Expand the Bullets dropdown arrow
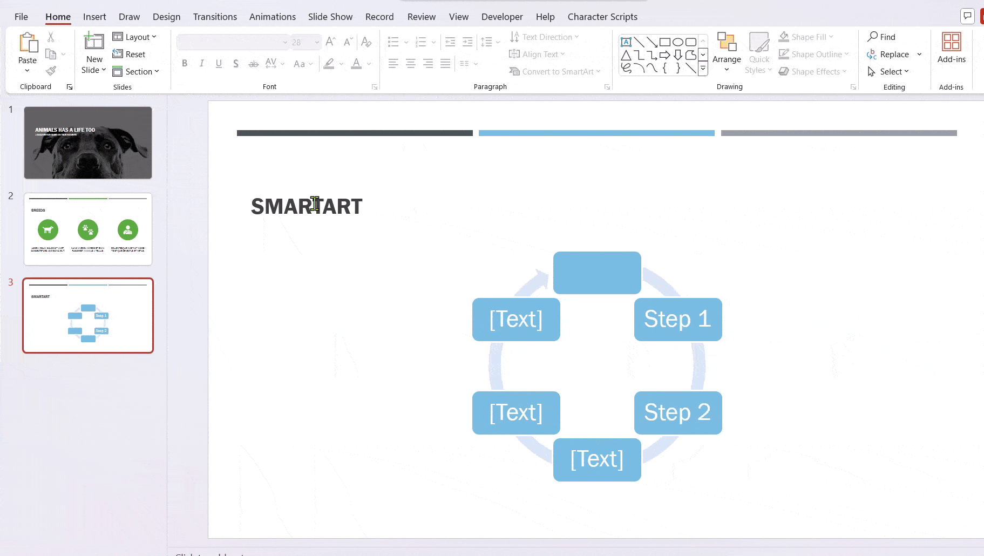Screen dimensions: 984x556 click(406, 42)
